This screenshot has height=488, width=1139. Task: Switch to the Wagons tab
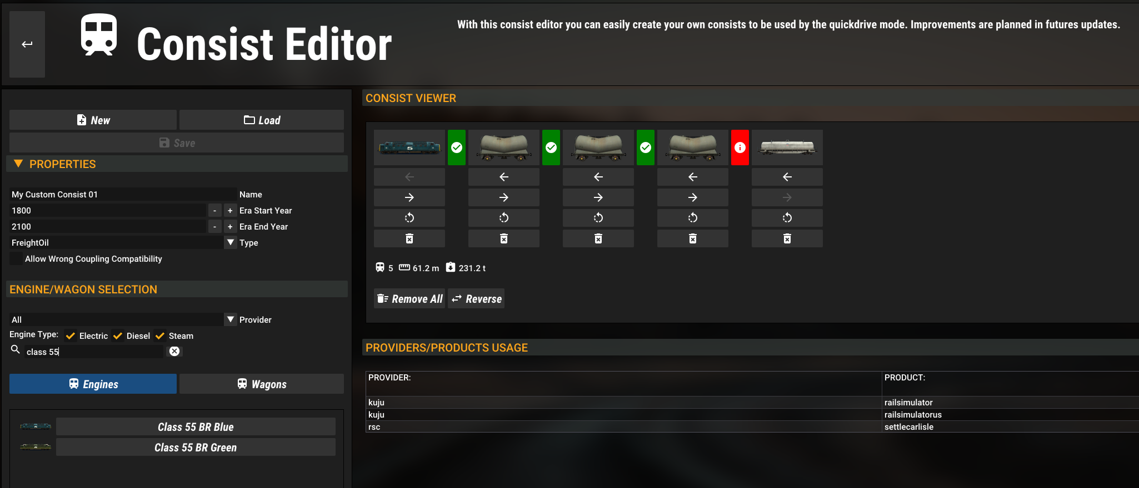pyautogui.click(x=262, y=384)
